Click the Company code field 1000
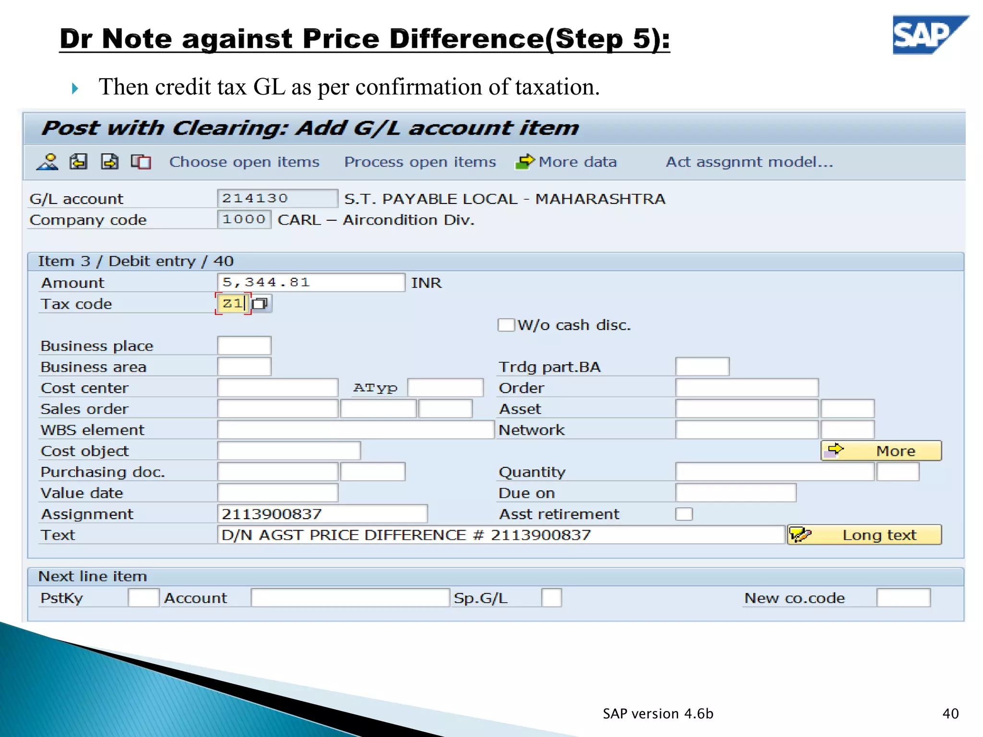983x737 pixels. [244, 219]
